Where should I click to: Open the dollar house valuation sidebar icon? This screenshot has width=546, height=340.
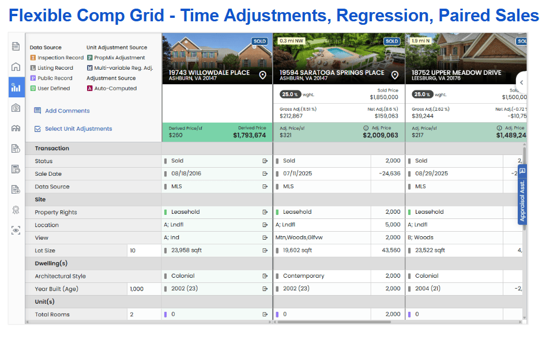tap(16, 108)
